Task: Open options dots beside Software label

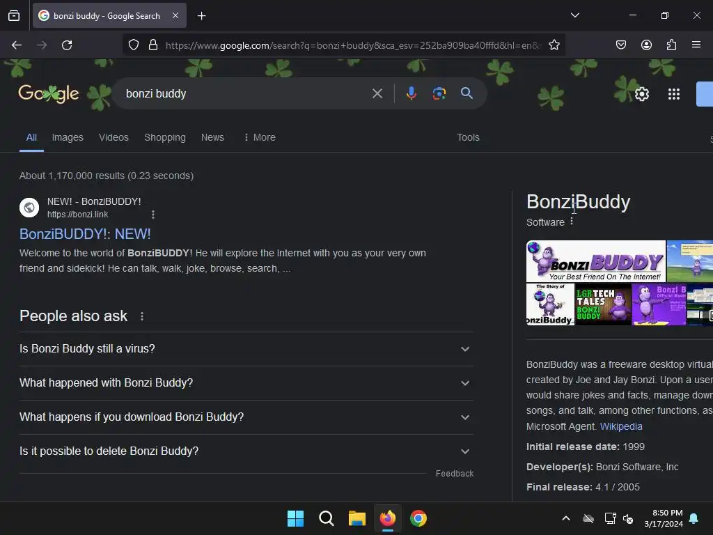Action: 572,222
